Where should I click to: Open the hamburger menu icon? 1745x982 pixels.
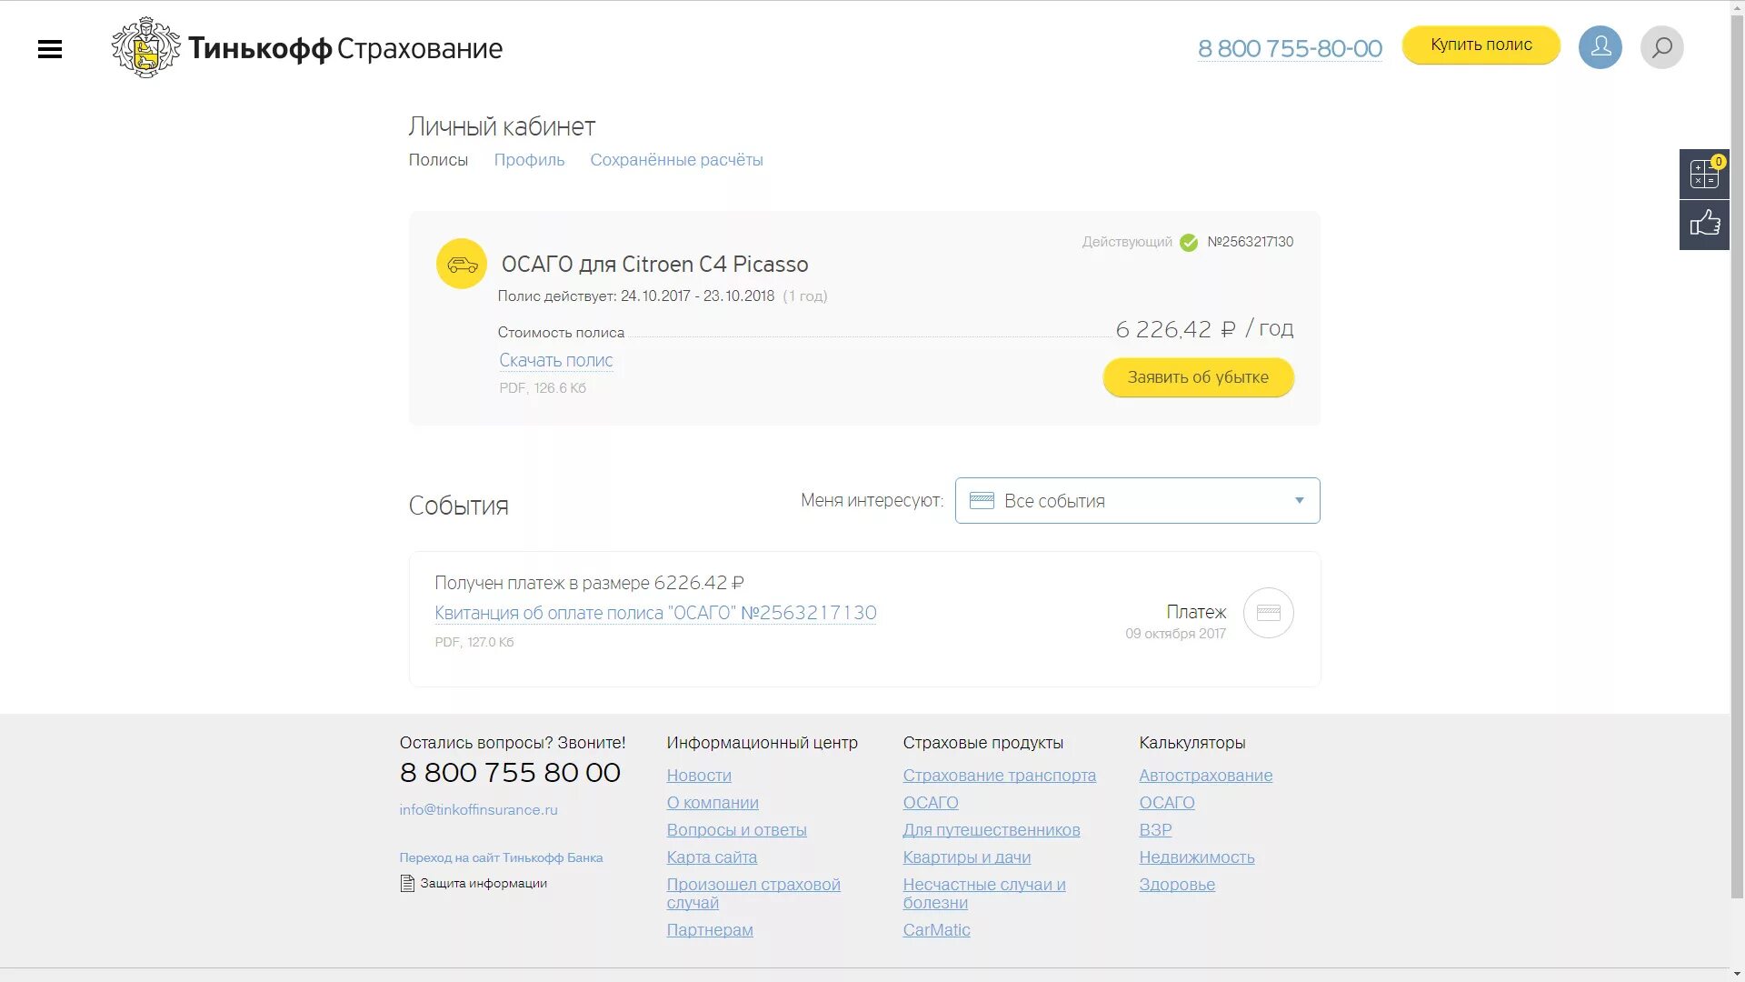pyautogui.click(x=50, y=49)
